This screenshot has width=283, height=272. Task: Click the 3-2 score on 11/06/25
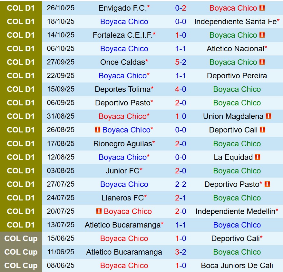pos(181,252)
